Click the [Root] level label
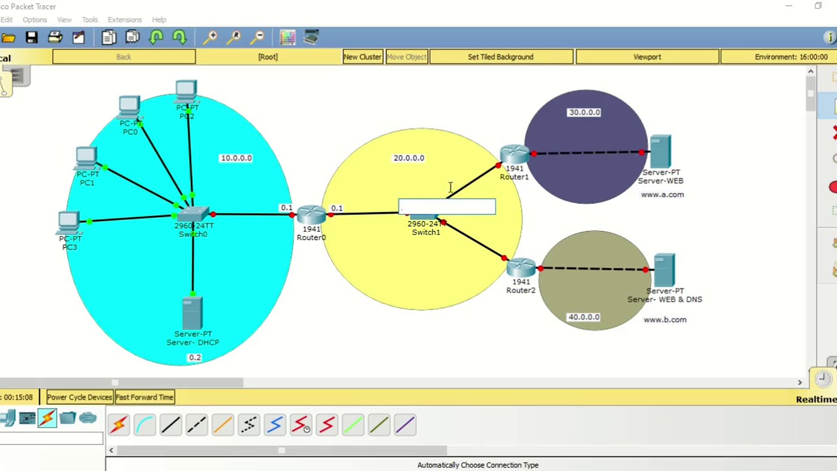837x471 pixels. 268,57
